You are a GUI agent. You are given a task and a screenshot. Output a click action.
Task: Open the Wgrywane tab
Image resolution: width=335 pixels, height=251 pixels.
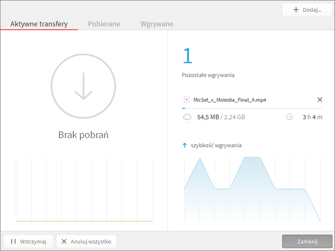pos(157,24)
